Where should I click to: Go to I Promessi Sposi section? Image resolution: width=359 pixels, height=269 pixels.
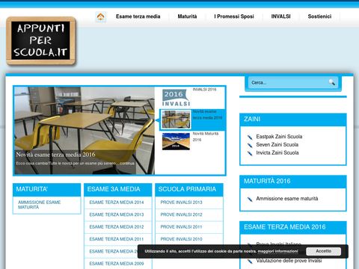tap(234, 16)
